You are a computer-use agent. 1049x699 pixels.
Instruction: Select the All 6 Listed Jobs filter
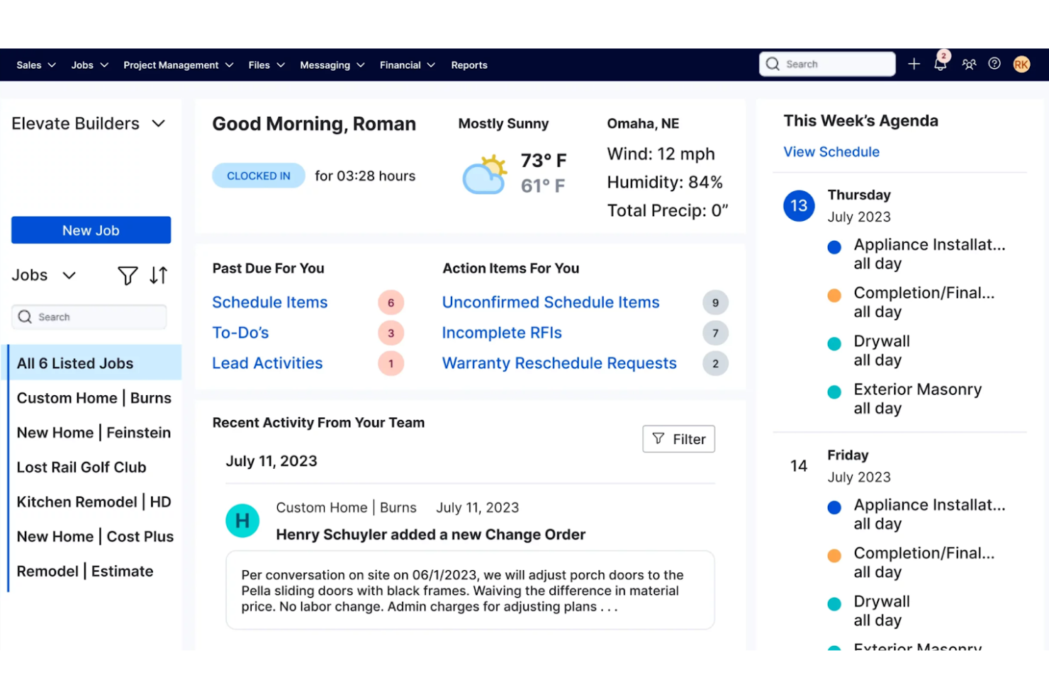tap(75, 363)
